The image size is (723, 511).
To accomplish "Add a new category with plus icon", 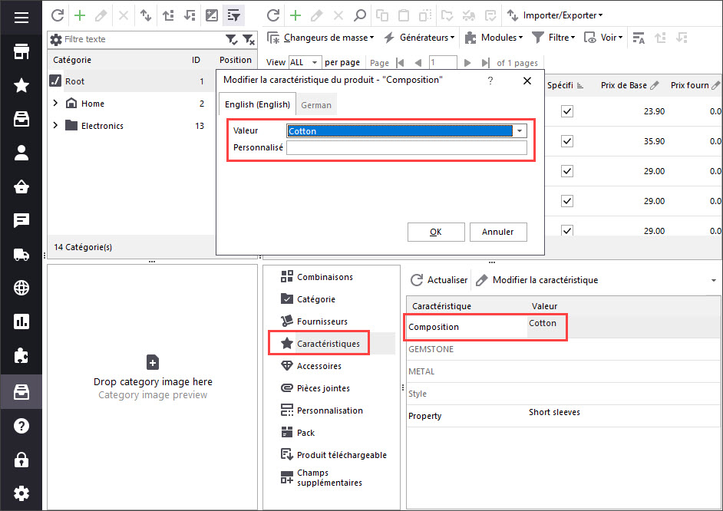I will (80, 15).
